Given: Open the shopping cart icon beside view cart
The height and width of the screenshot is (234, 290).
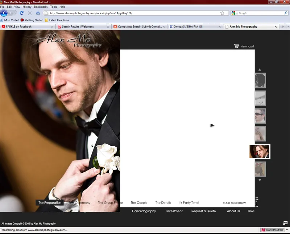Looking at the screenshot, I should [x=236, y=46].
